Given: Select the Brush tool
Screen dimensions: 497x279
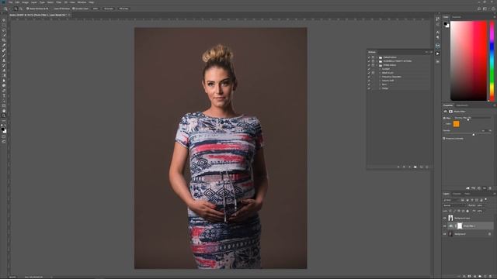Looking at the screenshot, I should pos(4,55).
